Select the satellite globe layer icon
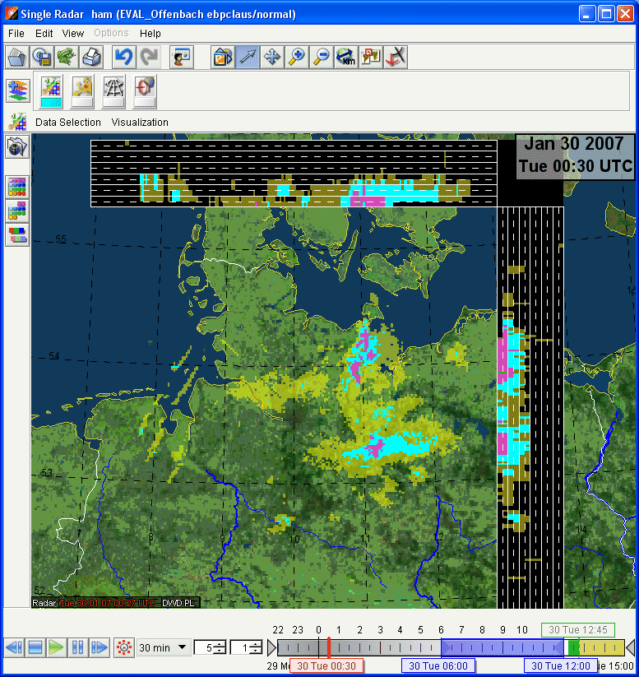 point(145,86)
